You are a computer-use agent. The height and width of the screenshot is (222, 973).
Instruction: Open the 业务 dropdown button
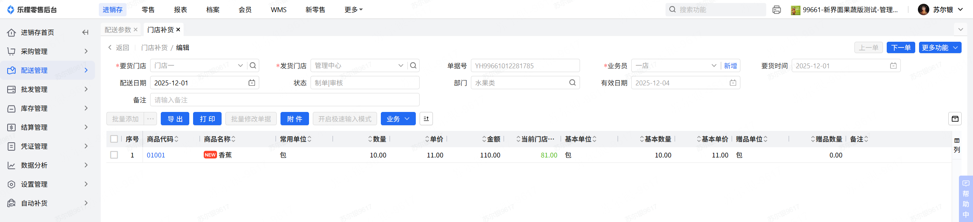click(398, 119)
